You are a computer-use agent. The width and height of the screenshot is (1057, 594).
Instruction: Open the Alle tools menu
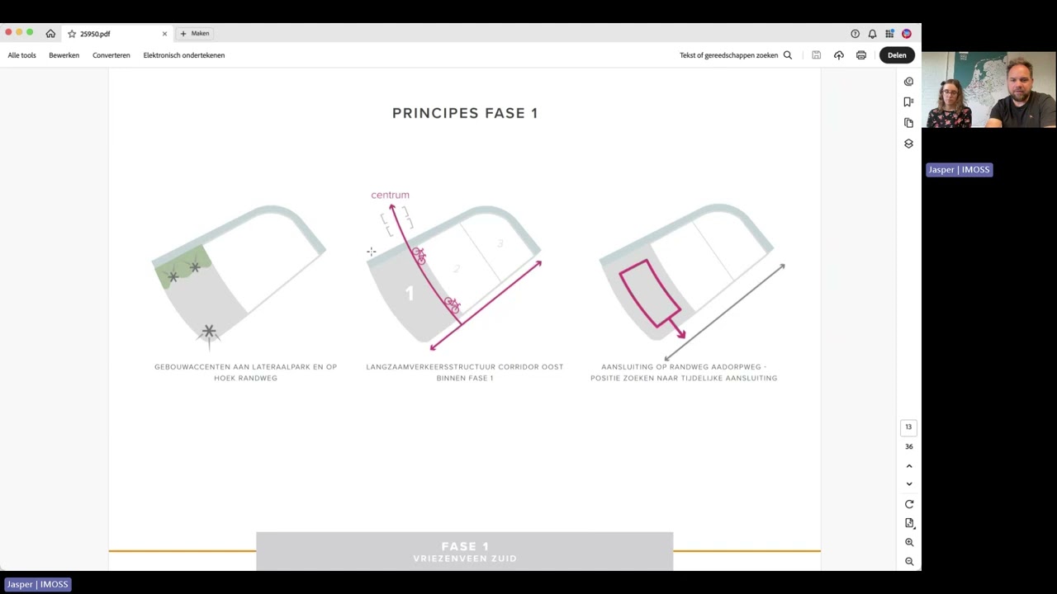click(x=22, y=55)
